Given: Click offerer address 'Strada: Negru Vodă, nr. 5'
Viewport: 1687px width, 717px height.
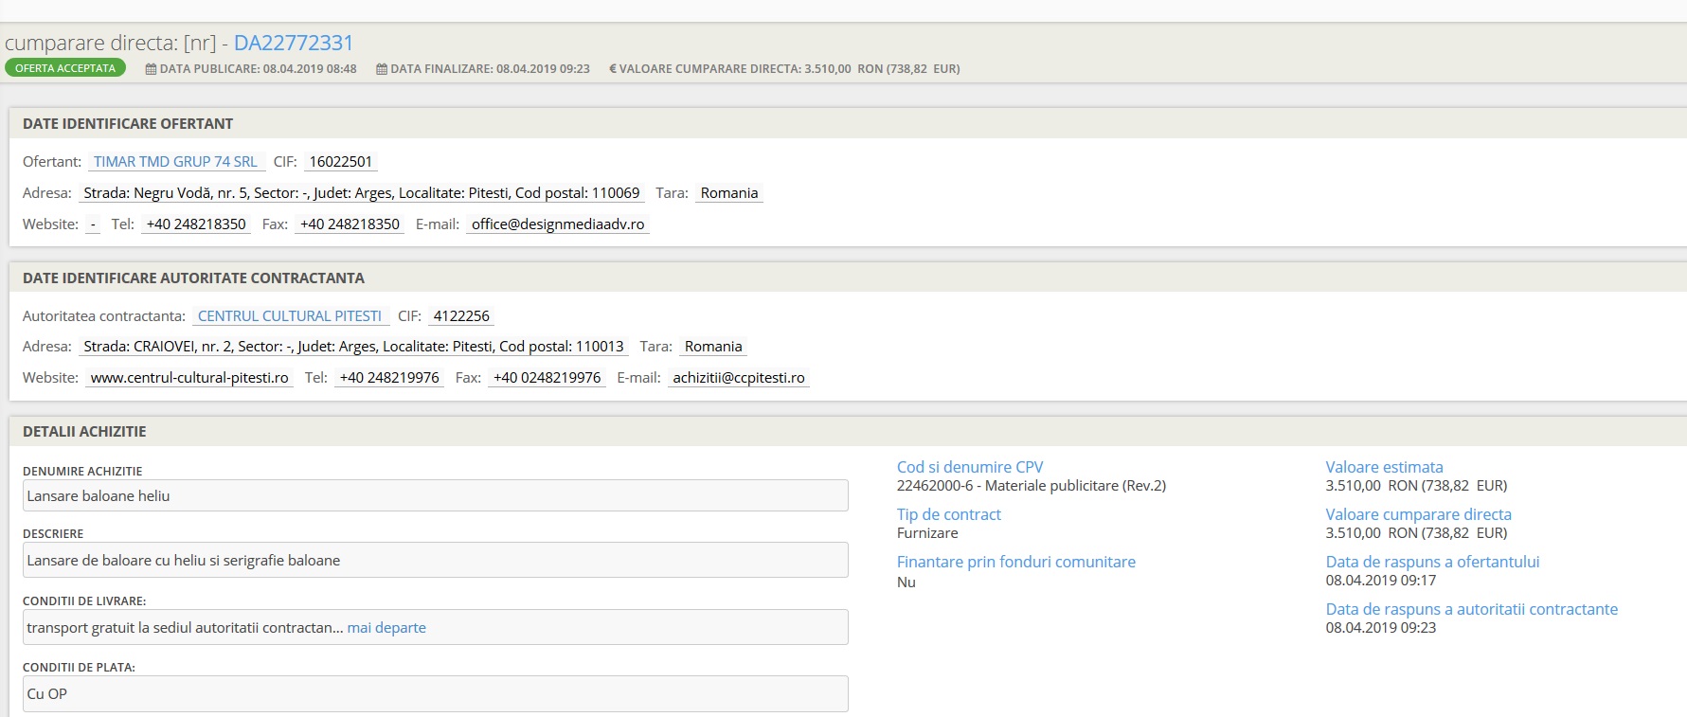Looking at the screenshot, I should point(362,193).
